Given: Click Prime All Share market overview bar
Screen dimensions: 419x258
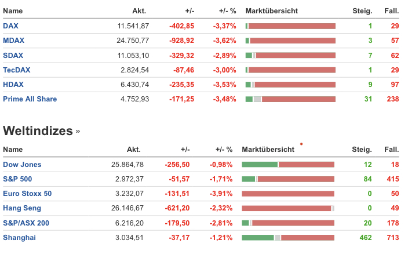Looking at the screenshot, I should (x=290, y=99).
